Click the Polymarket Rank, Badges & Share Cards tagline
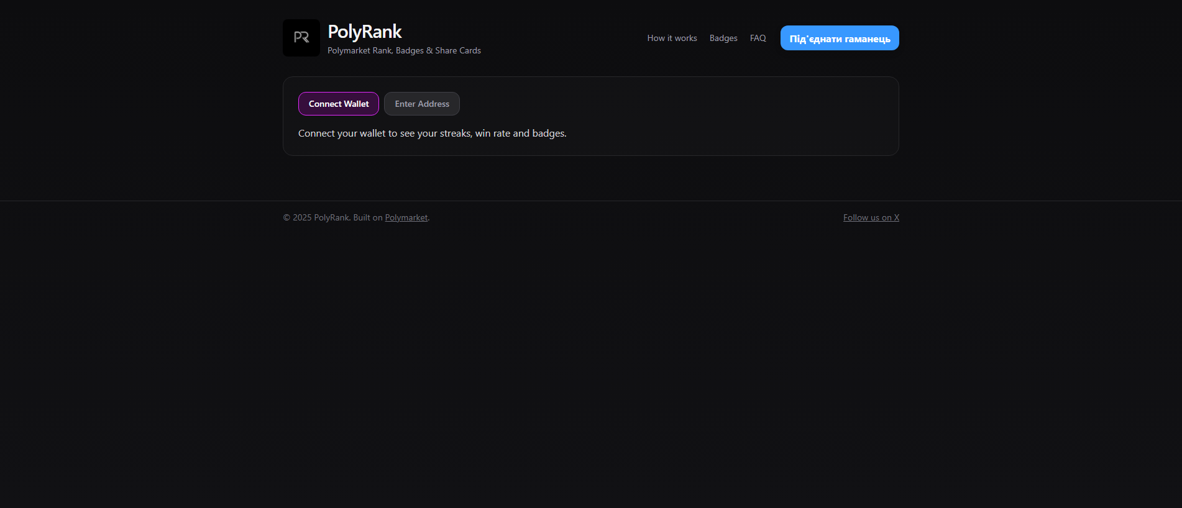1182x508 pixels. click(404, 50)
